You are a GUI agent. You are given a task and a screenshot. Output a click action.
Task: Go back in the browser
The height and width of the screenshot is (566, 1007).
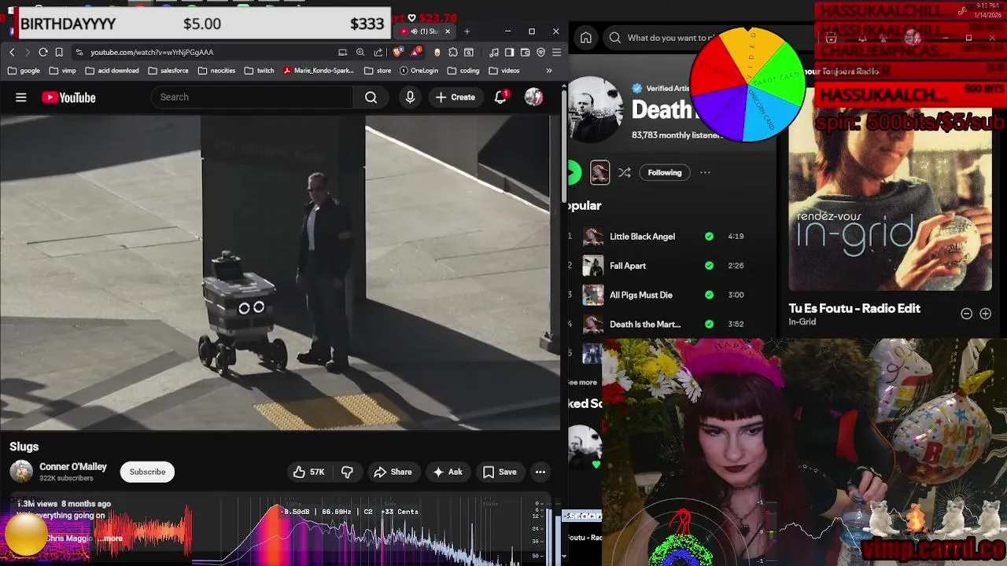point(12,52)
